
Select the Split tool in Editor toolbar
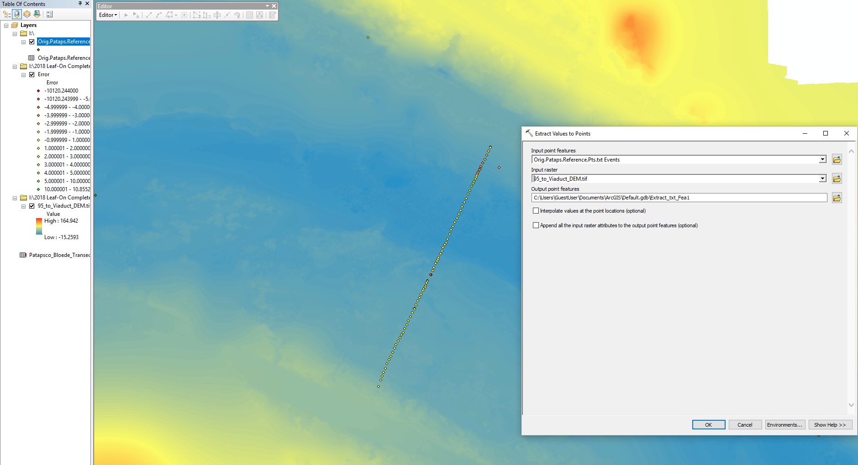tap(227, 15)
